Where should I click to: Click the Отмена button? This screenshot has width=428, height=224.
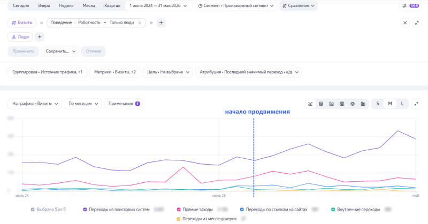click(93, 51)
